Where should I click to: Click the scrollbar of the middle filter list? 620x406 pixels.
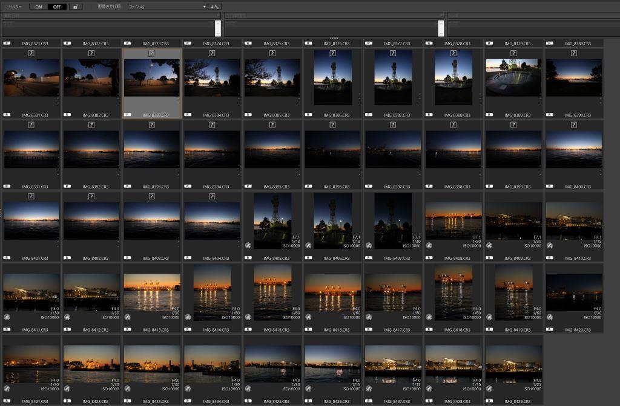441,28
